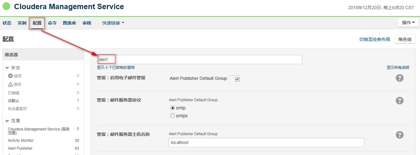
Task: Filter by 已编辑 status
Action: click(x=14, y=93)
